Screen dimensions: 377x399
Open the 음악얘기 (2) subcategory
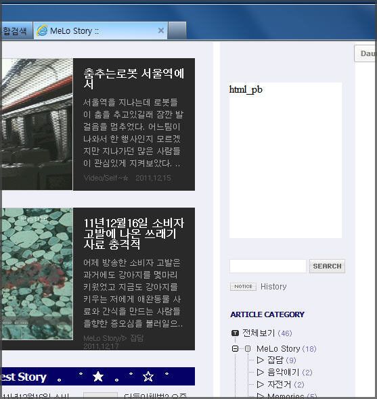point(290,372)
